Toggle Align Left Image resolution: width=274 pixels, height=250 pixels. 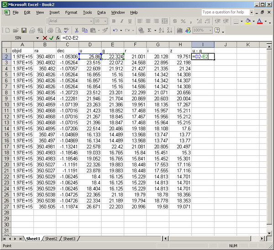point(140,21)
